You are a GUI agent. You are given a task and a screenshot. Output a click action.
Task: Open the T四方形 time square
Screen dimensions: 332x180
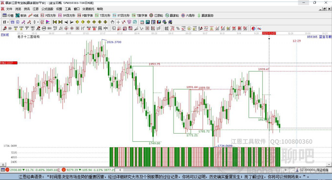(103, 16)
